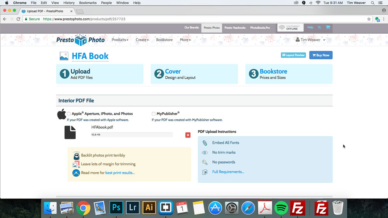Open Apple menu in the menu bar
This screenshot has height=218, width=388.
pyautogui.click(x=7, y=3)
